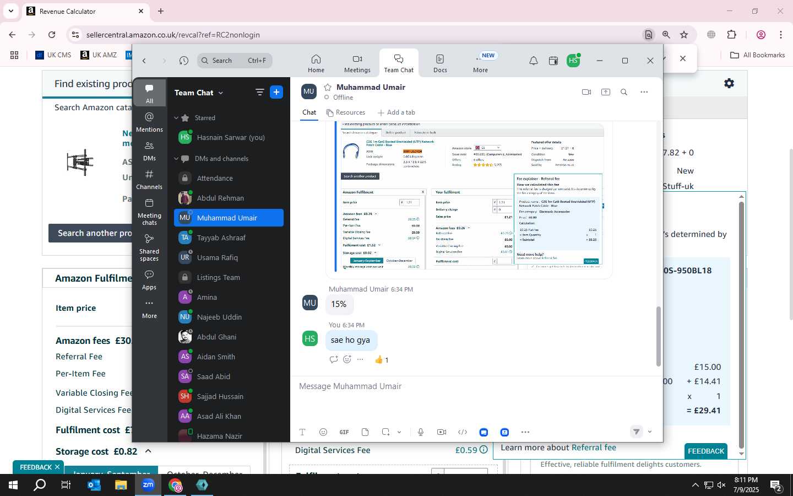Click the Message Muhammad Umair input box
Screen dimensions: 793x496
[x=476, y=386]
